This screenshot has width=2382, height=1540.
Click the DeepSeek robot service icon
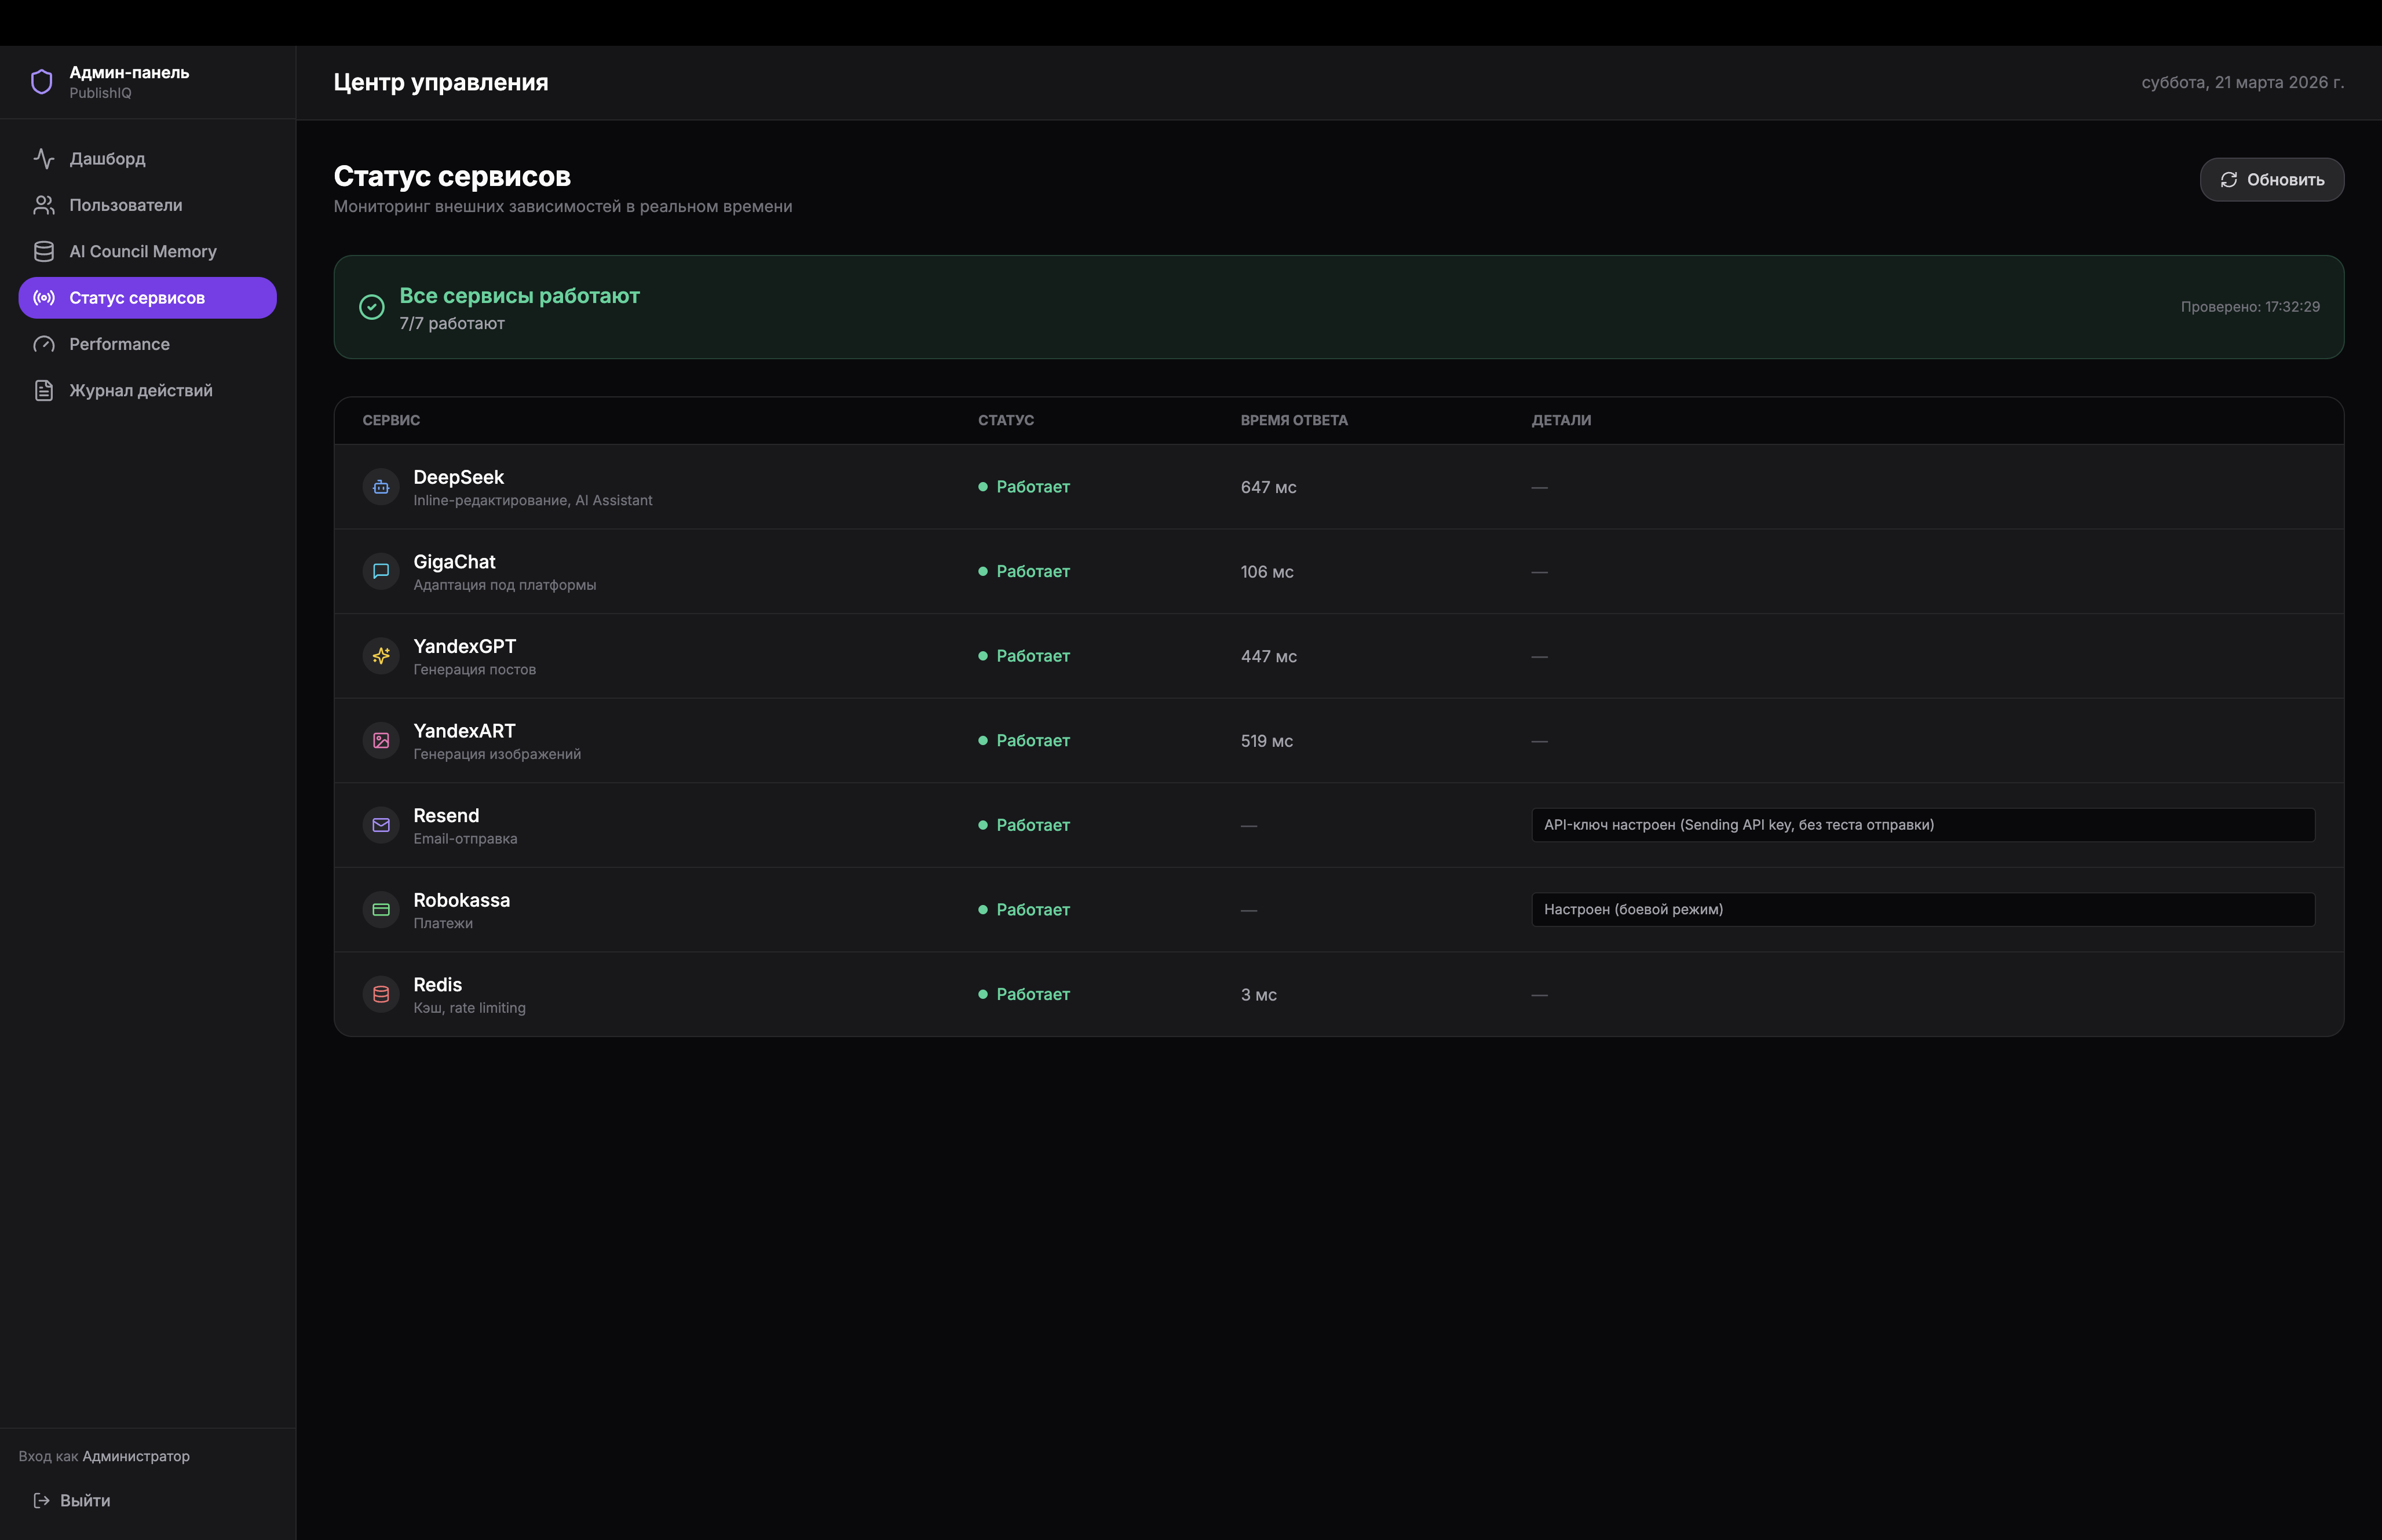[x=381, y=487]
